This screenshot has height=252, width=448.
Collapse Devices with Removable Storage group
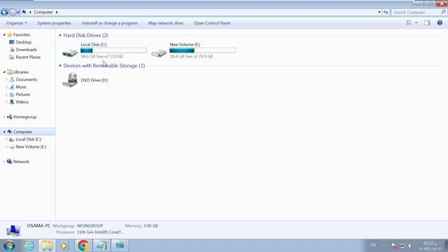[60, 65]
